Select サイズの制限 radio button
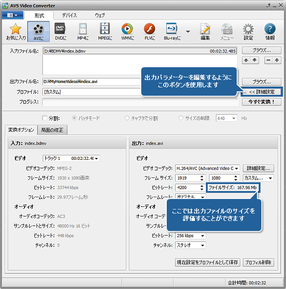The height and width of the screenshot is (289, 286). [x=181, y=118]
